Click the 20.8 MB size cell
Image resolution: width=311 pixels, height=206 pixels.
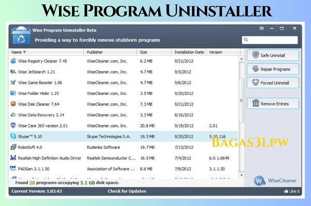pyautogui.click(x=147, y=126)
